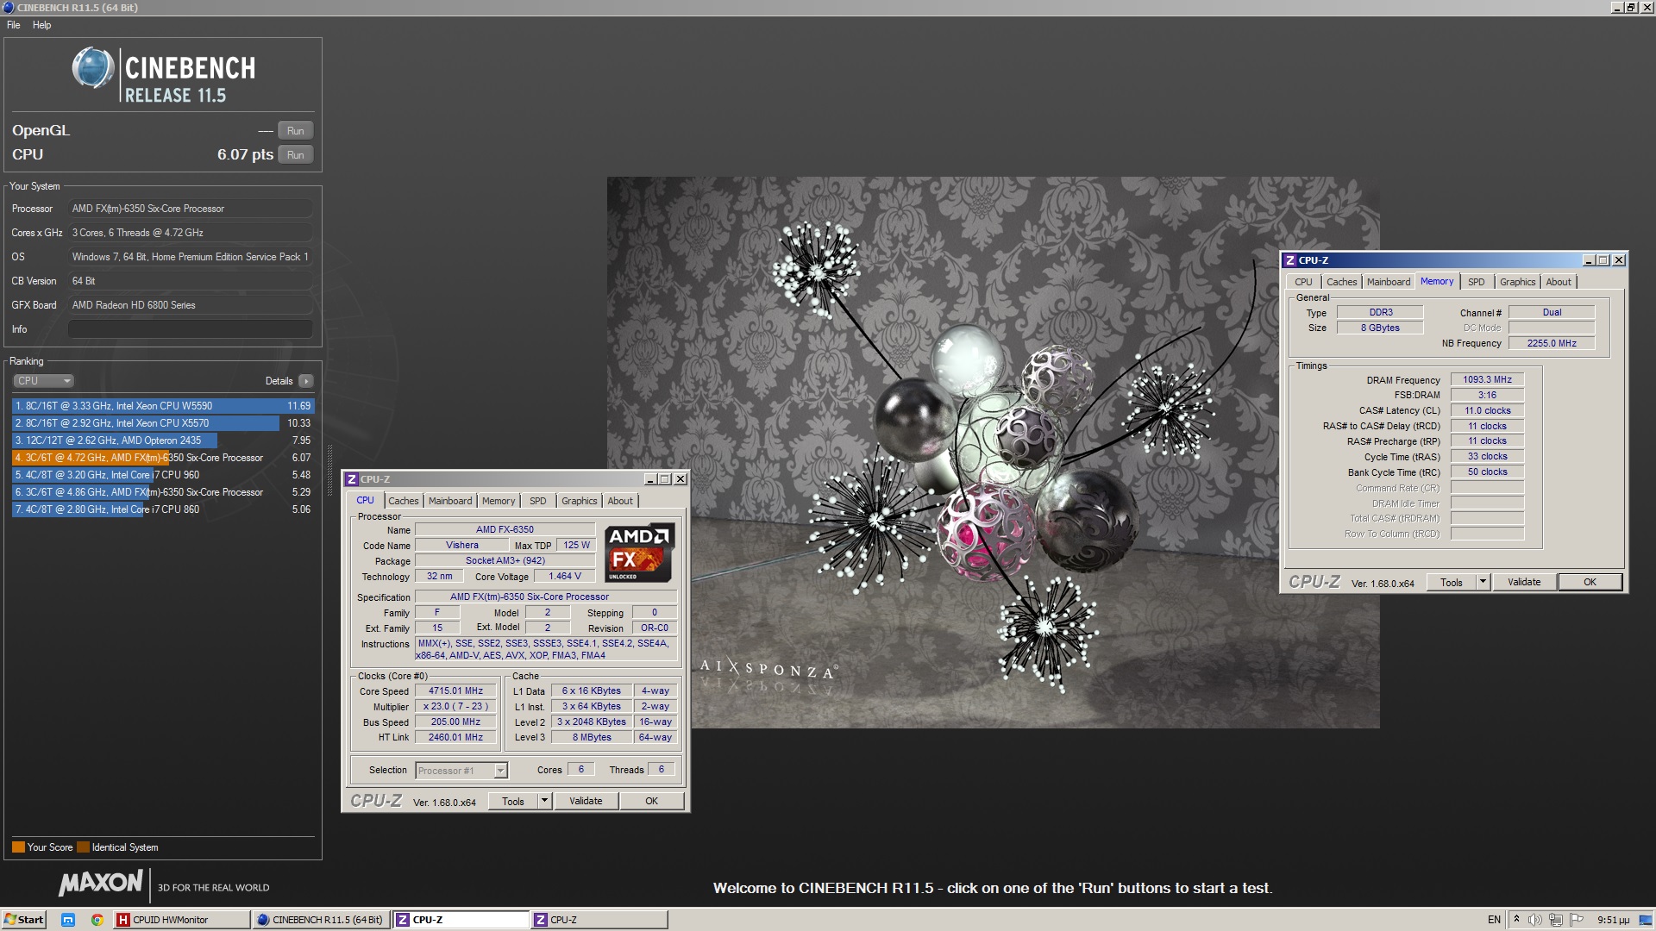Select ranking entry AMD Opteron 2435
1656x931 pixels.
tap(163, 441)
